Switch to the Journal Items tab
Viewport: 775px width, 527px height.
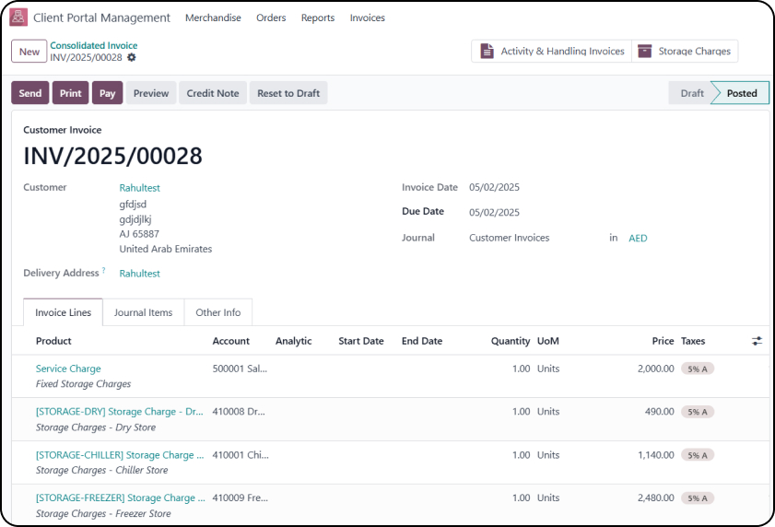143,312
